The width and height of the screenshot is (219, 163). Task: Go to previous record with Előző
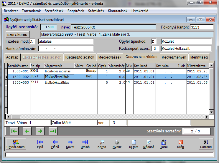click(55, 144)
